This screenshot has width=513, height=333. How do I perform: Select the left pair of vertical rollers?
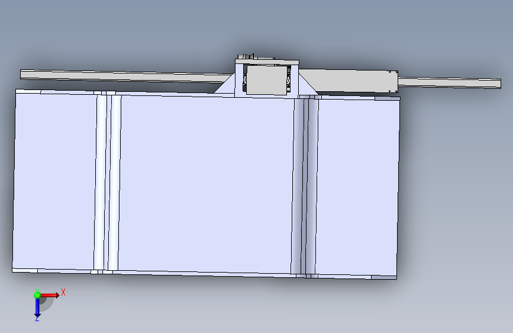coord(107,181)
